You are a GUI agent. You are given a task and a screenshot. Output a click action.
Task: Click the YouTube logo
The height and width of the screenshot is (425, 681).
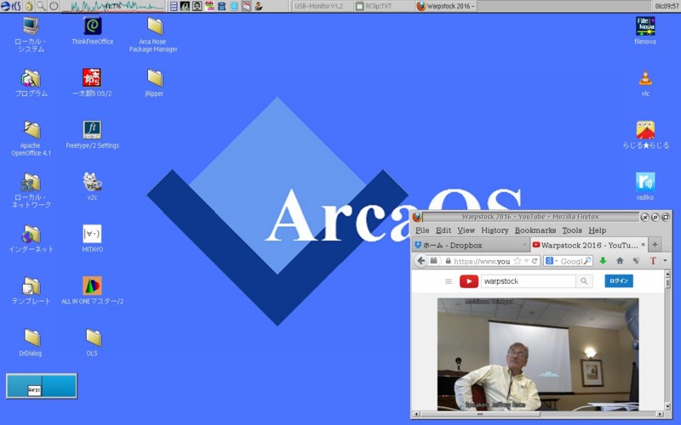(x=469, y=281)
